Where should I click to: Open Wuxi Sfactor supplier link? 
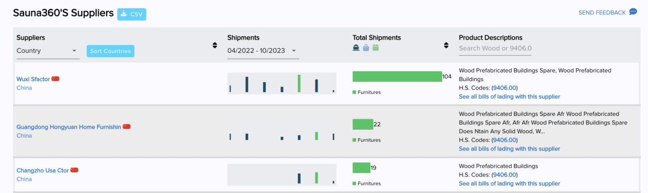33,79
